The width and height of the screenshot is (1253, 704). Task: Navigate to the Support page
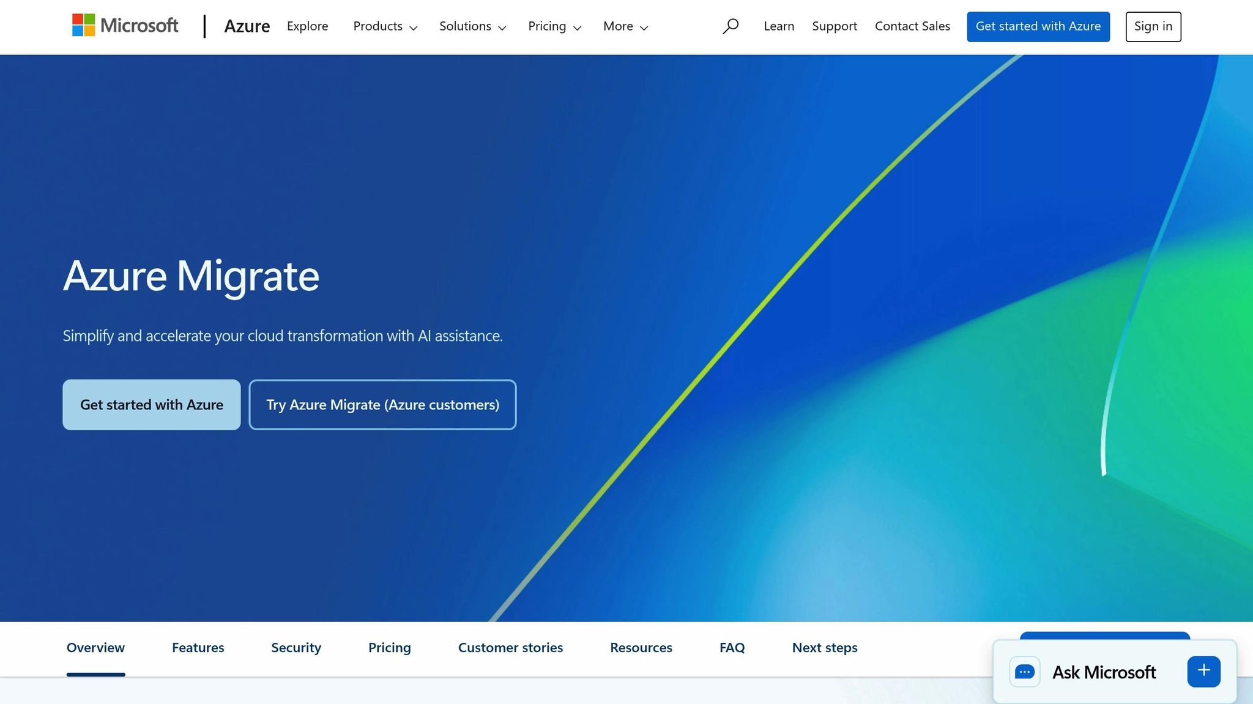click(x=835, y=26)
